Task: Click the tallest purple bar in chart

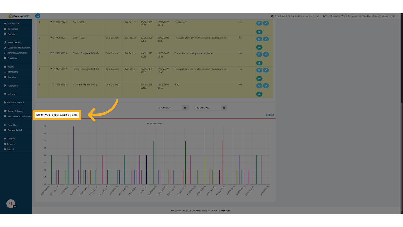Action: [73, 155]
